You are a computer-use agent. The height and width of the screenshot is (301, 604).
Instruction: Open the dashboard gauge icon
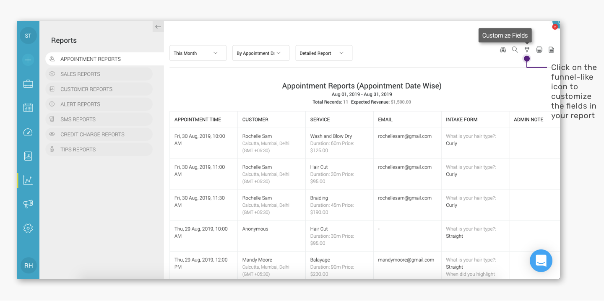click(x=28, y=132)
